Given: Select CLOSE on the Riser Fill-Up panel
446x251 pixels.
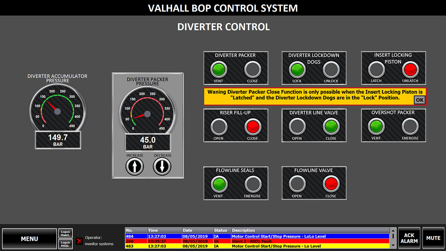Looking at the screenshot, I should click(253, 126).
